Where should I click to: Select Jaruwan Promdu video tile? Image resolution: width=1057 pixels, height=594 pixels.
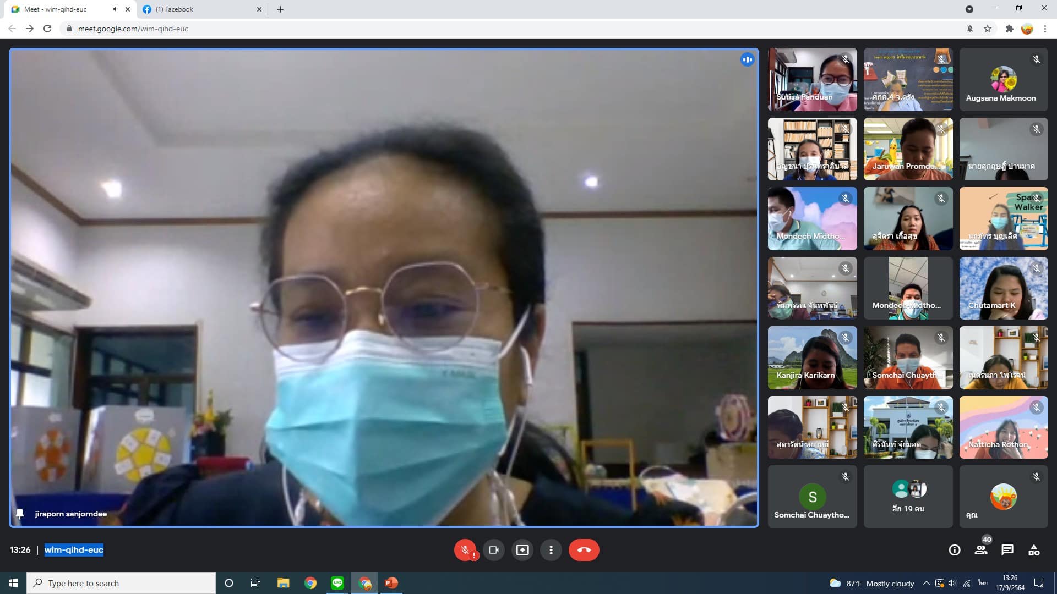click(908, 149)
